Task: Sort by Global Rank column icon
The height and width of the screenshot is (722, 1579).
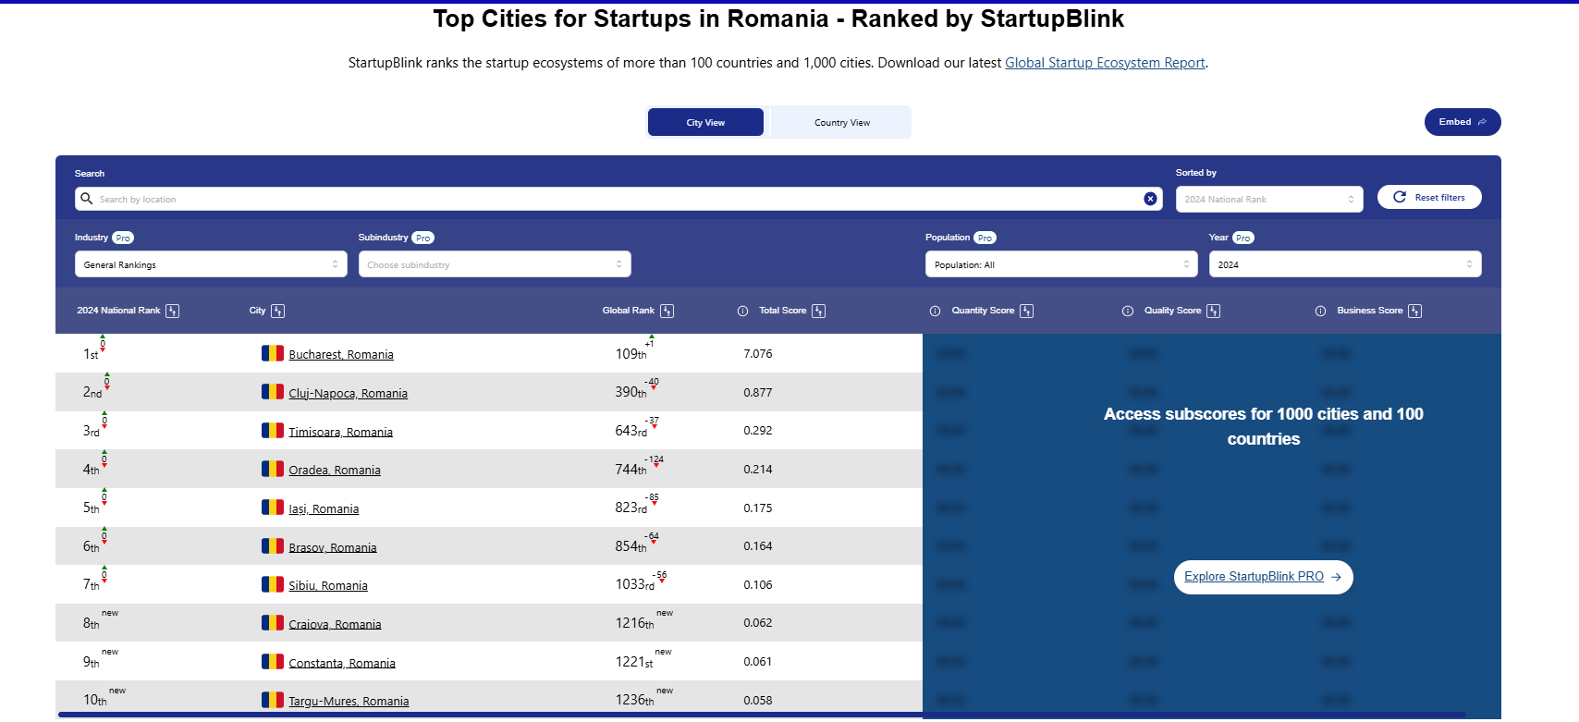Action: 667,312
